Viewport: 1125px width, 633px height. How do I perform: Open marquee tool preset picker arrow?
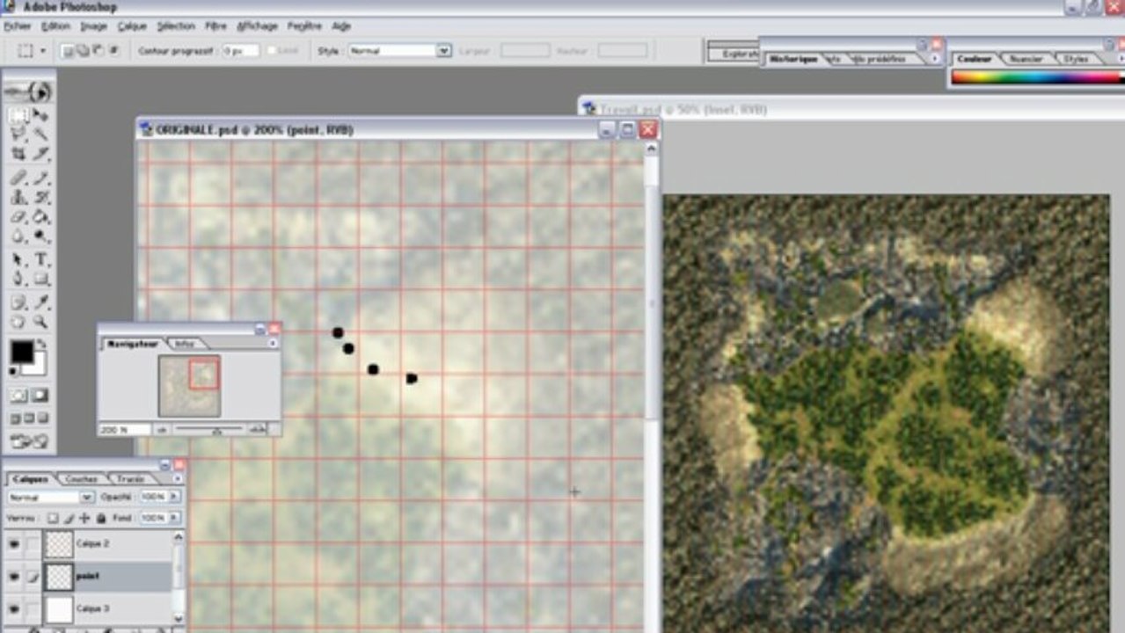42,51
